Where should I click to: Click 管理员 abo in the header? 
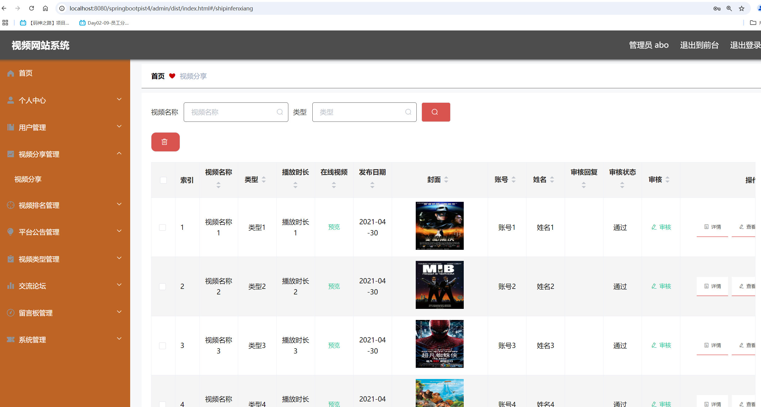pos(649,45)
